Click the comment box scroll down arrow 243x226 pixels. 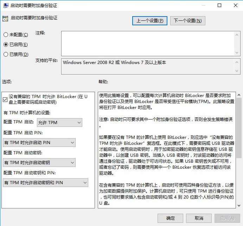pos(237,52)
